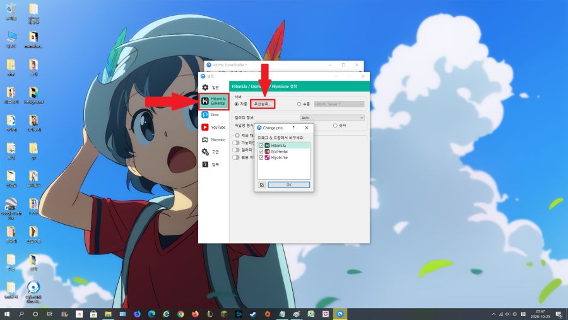Open the Windows Start menu

(x=6, y=314)
